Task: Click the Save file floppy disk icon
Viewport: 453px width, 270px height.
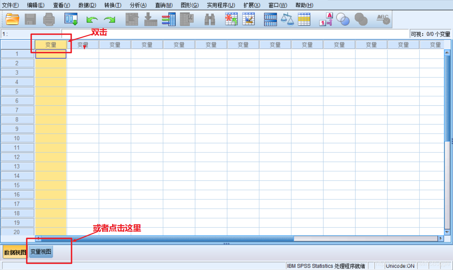Action: click(31, 19)
